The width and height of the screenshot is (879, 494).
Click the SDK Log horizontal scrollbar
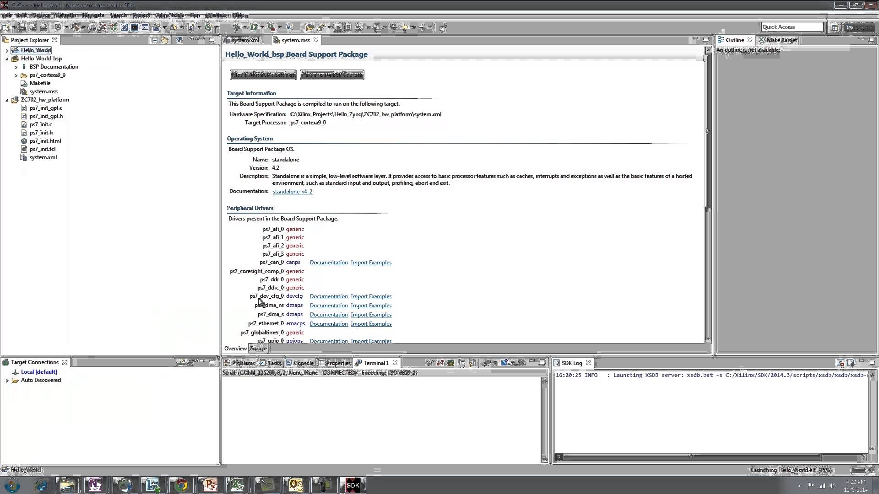(x=691, y=457)
